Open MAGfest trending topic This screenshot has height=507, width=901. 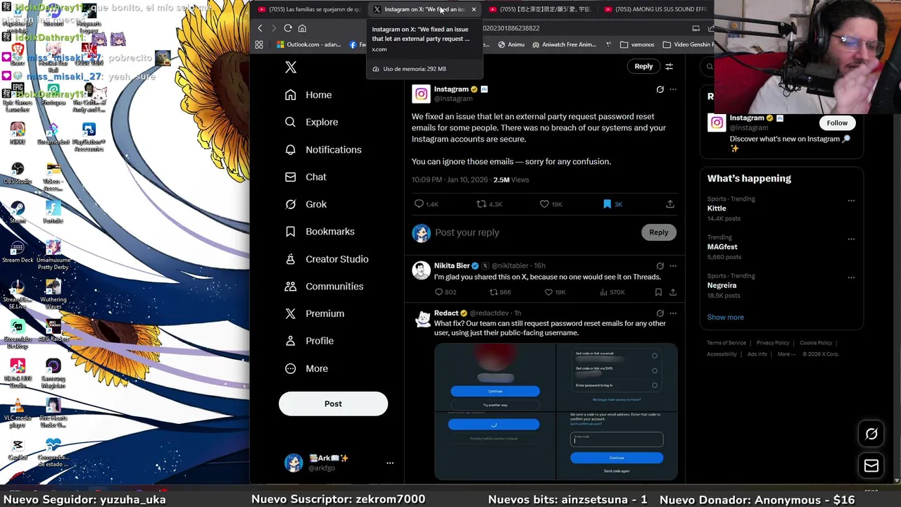[722, 247]
